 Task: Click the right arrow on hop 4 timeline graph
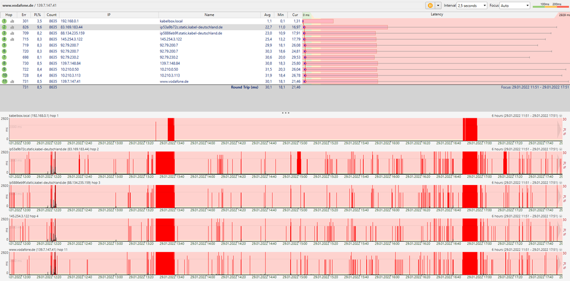(x=560, y=230)
